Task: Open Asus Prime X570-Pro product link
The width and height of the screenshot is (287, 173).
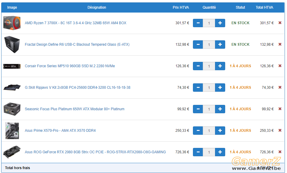Action: 60,131
